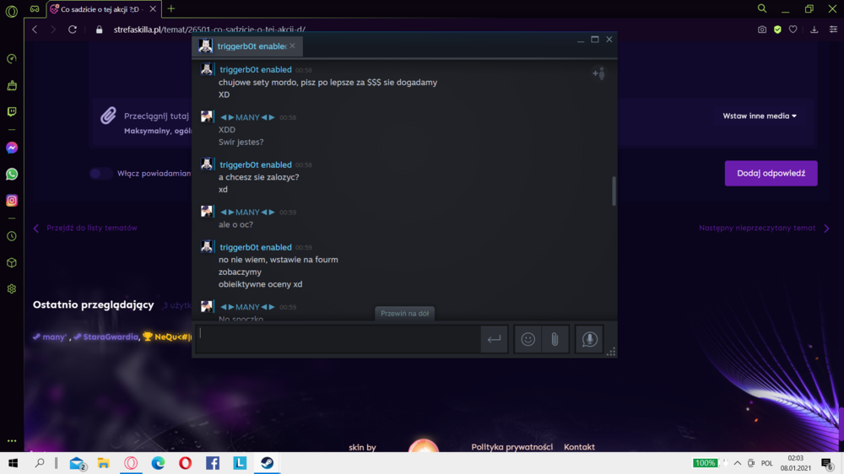Switch to Opera GX on the taskbar
This screenshot has width=844, height=474.
click(x=131, y=463)
